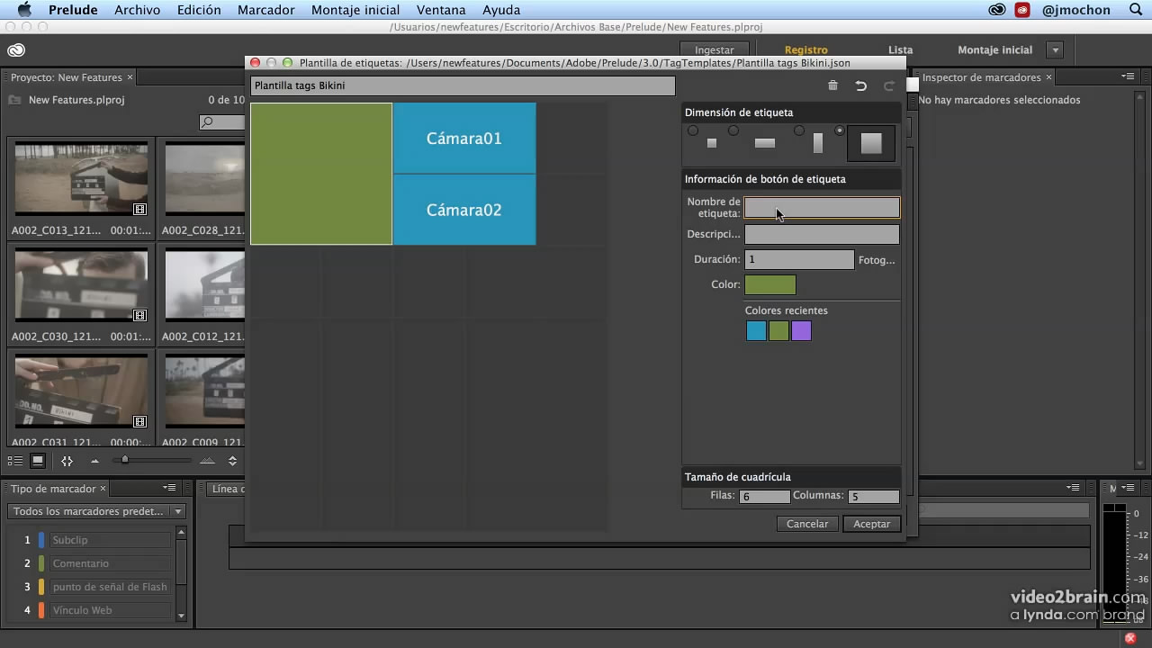Click the trash icon in the tag template dialog
This screenshot has height=648, width=1152.
click(x=832, y=85)
